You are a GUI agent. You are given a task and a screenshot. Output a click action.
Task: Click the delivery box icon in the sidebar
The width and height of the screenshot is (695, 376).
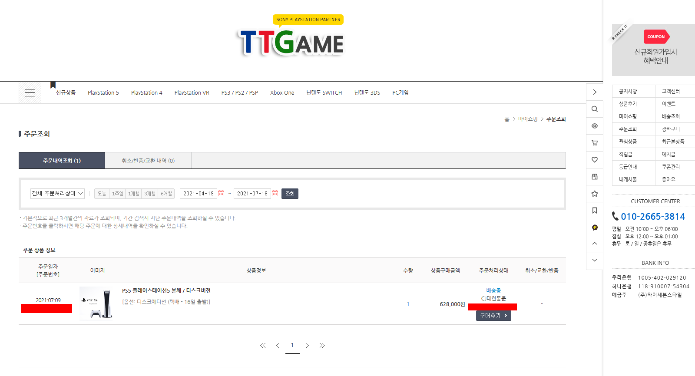click(x=595, y=177)
